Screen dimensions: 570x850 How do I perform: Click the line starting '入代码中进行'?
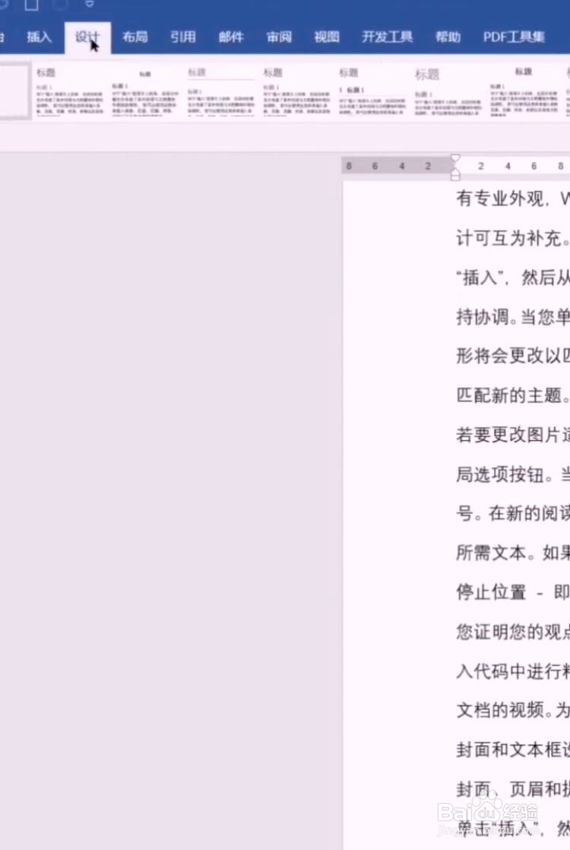512,671
